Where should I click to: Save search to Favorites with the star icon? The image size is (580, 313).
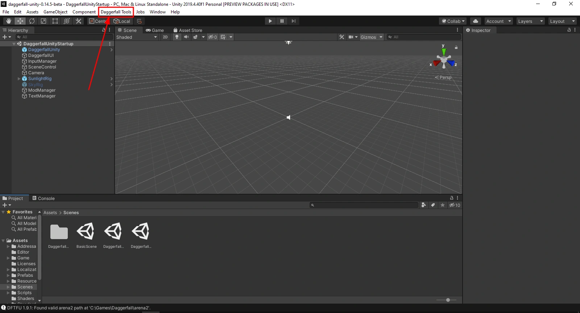(x=443, y=205)
